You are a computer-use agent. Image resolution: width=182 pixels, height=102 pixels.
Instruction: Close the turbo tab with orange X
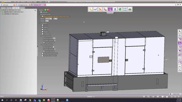pyautogui.click(x=14, y=5)
